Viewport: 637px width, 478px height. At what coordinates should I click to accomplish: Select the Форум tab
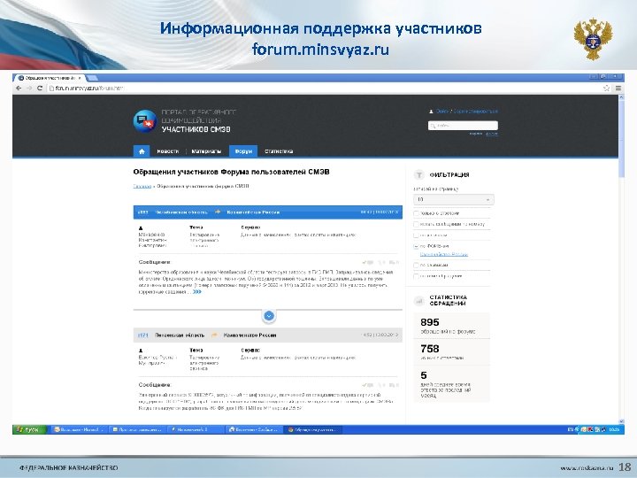pos(243,151)
